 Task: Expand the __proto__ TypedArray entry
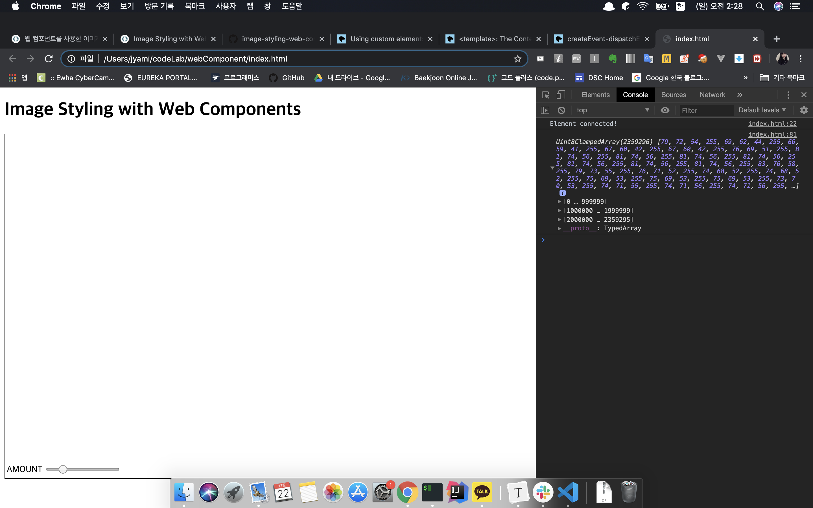(559, 229)
